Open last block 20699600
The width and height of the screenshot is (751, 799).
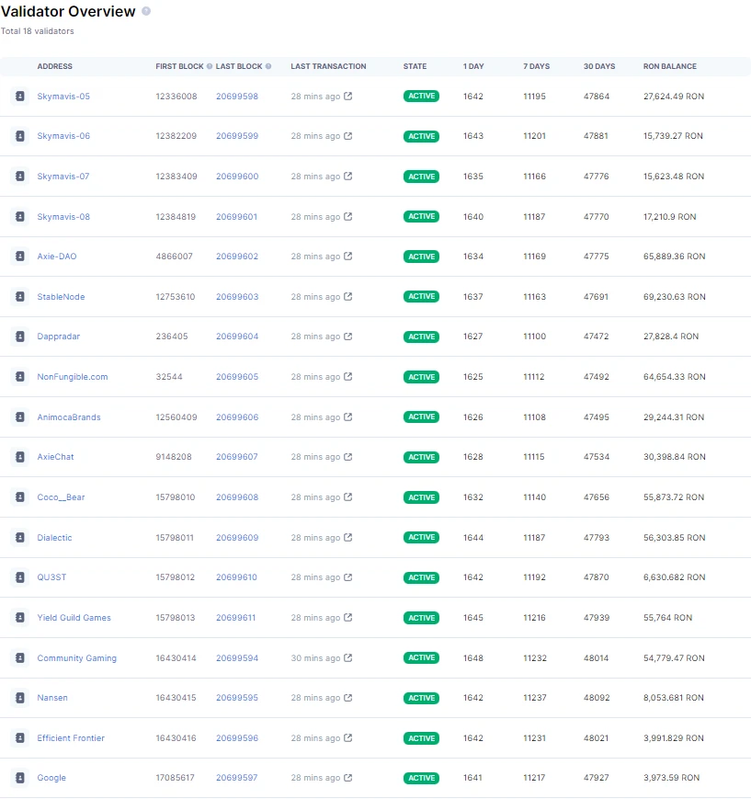pos(237,177)
